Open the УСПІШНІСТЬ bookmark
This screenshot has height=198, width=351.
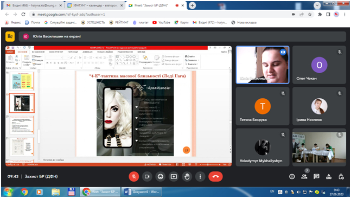coord(93,23)
